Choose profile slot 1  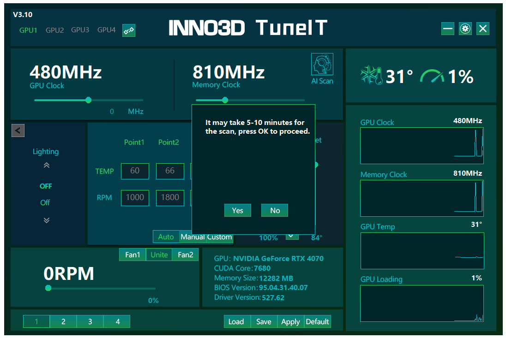(36, 321)
